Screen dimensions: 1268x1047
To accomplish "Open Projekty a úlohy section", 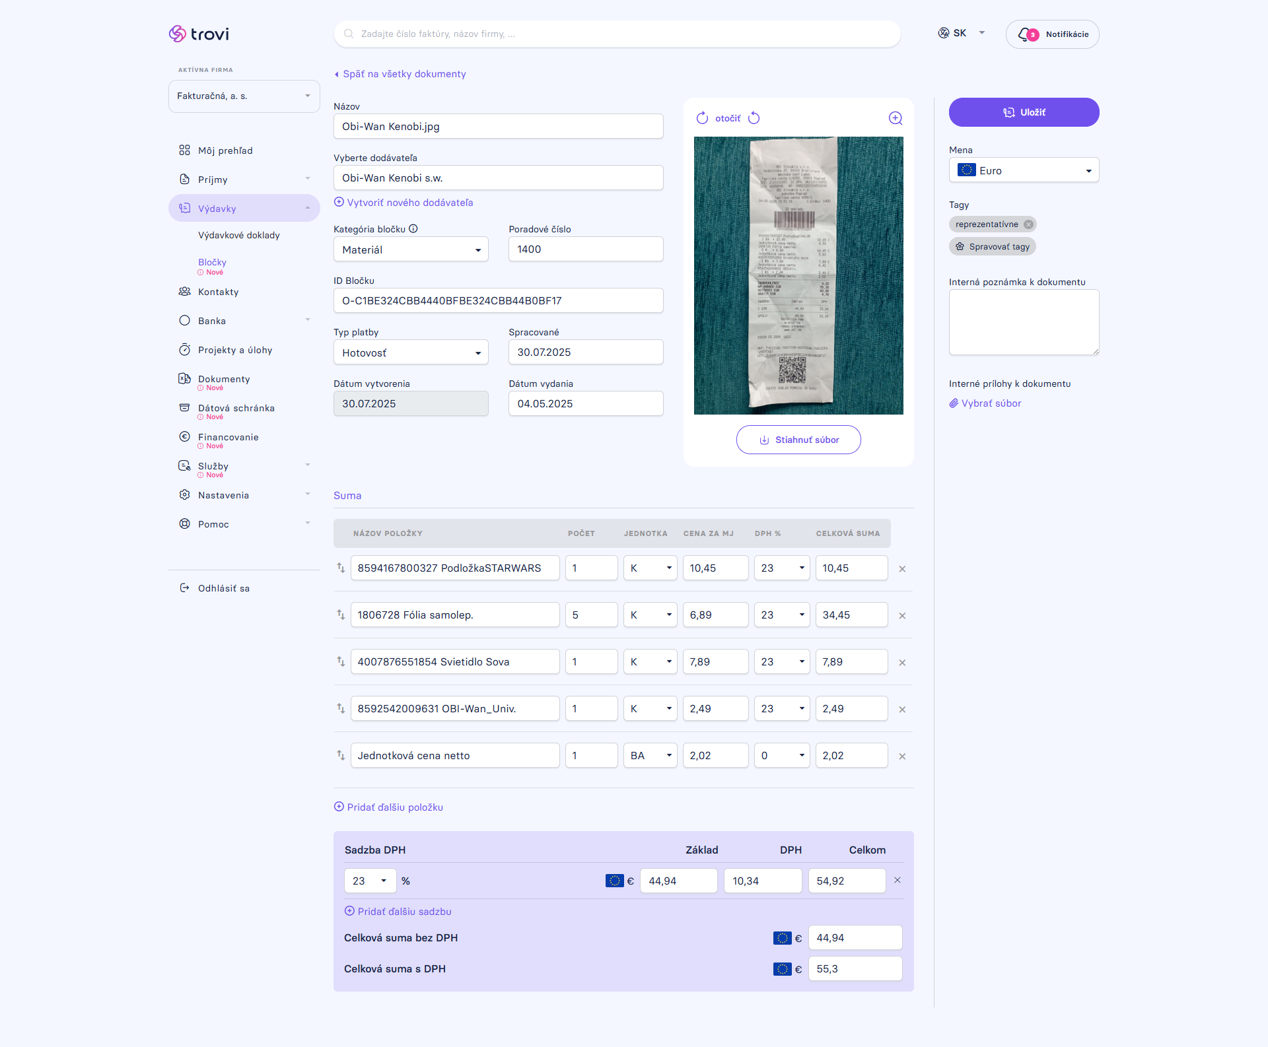I will (235, 350).
